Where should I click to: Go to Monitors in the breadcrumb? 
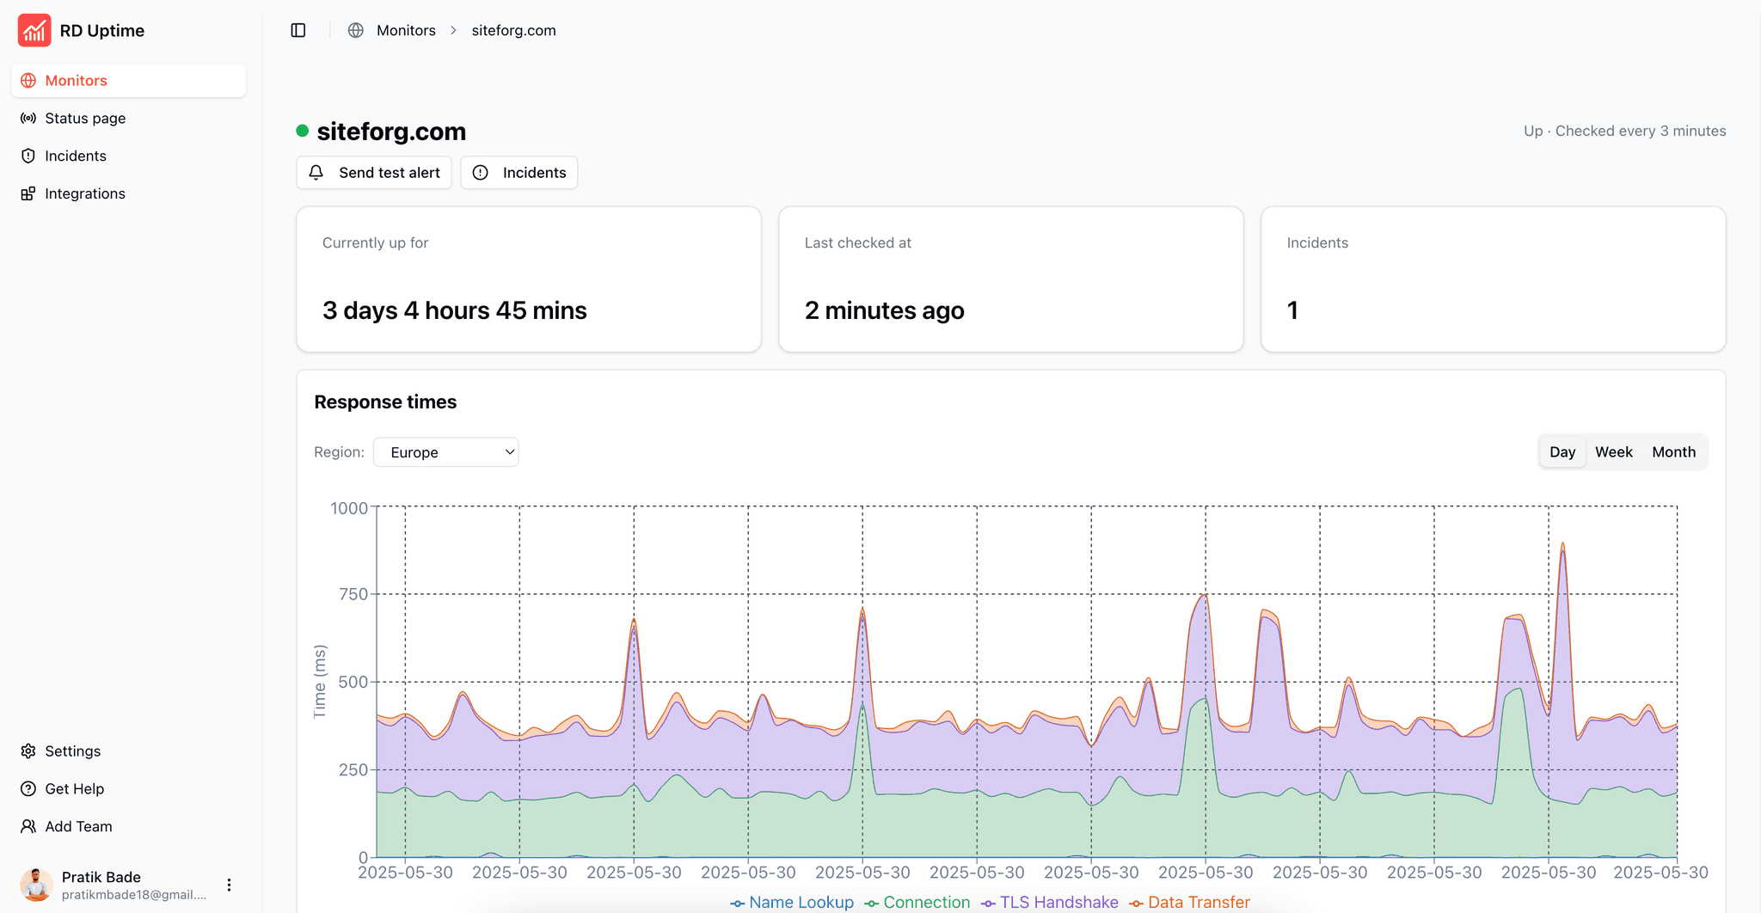tap(406, 30)
